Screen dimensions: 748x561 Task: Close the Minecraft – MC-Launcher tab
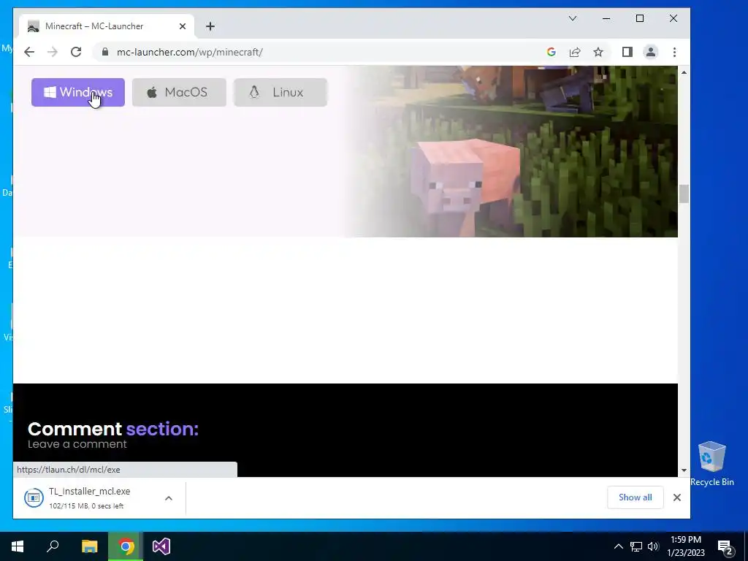tap(182, 26)
